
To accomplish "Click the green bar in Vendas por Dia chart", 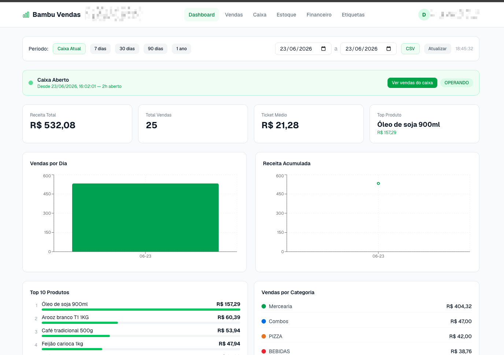I will pos(145,218).
